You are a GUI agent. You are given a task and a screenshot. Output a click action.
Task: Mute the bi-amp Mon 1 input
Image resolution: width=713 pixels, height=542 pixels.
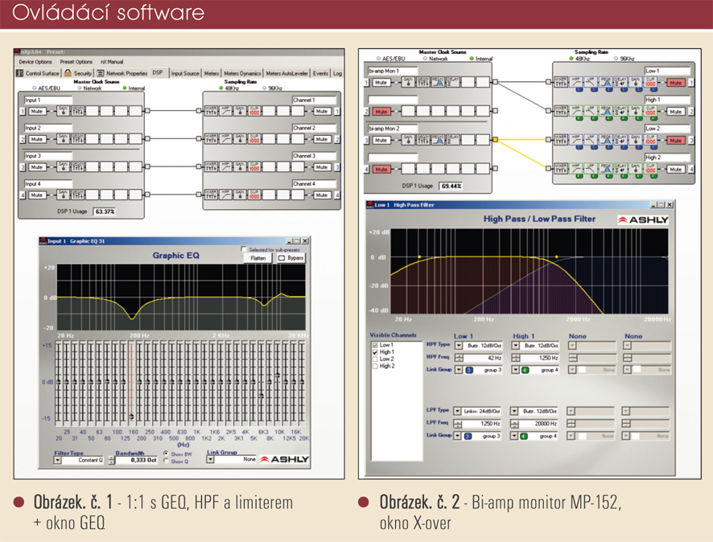[x=381, y=83]
